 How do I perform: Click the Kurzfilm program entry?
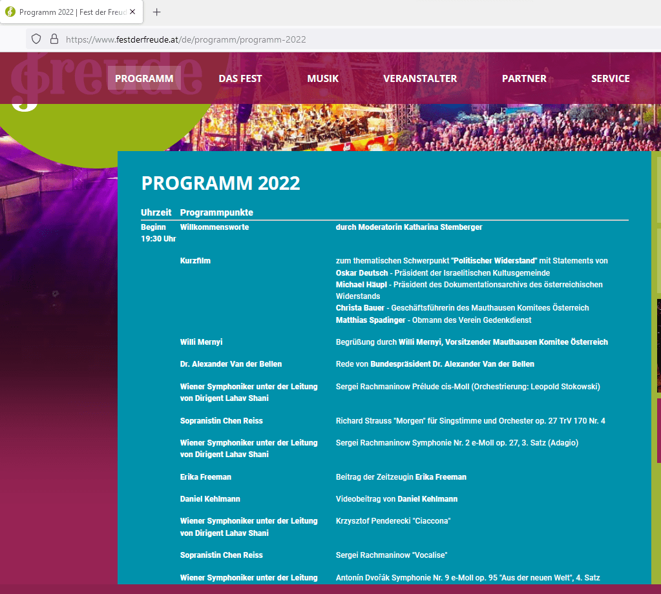pos(195,261)
